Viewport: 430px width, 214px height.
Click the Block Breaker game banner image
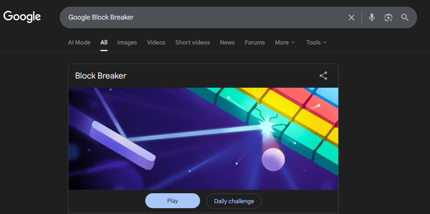coord(203,139)
